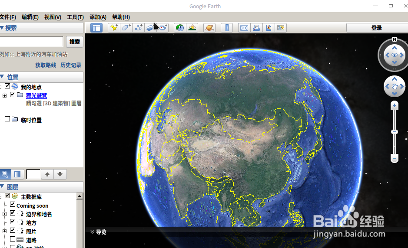Image resolution: width=408 pixels, height=248 pixels.
Task: Toggle sunlight across the landscape icon
Action: click(192, 28)
